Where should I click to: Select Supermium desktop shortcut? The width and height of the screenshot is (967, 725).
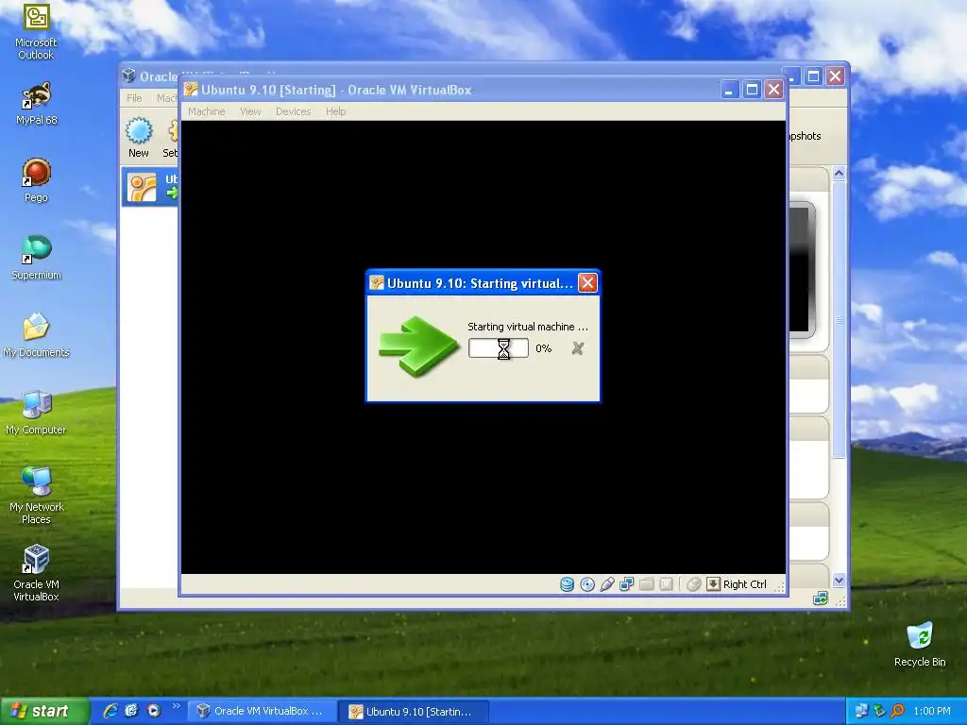(x=37, y=258)
